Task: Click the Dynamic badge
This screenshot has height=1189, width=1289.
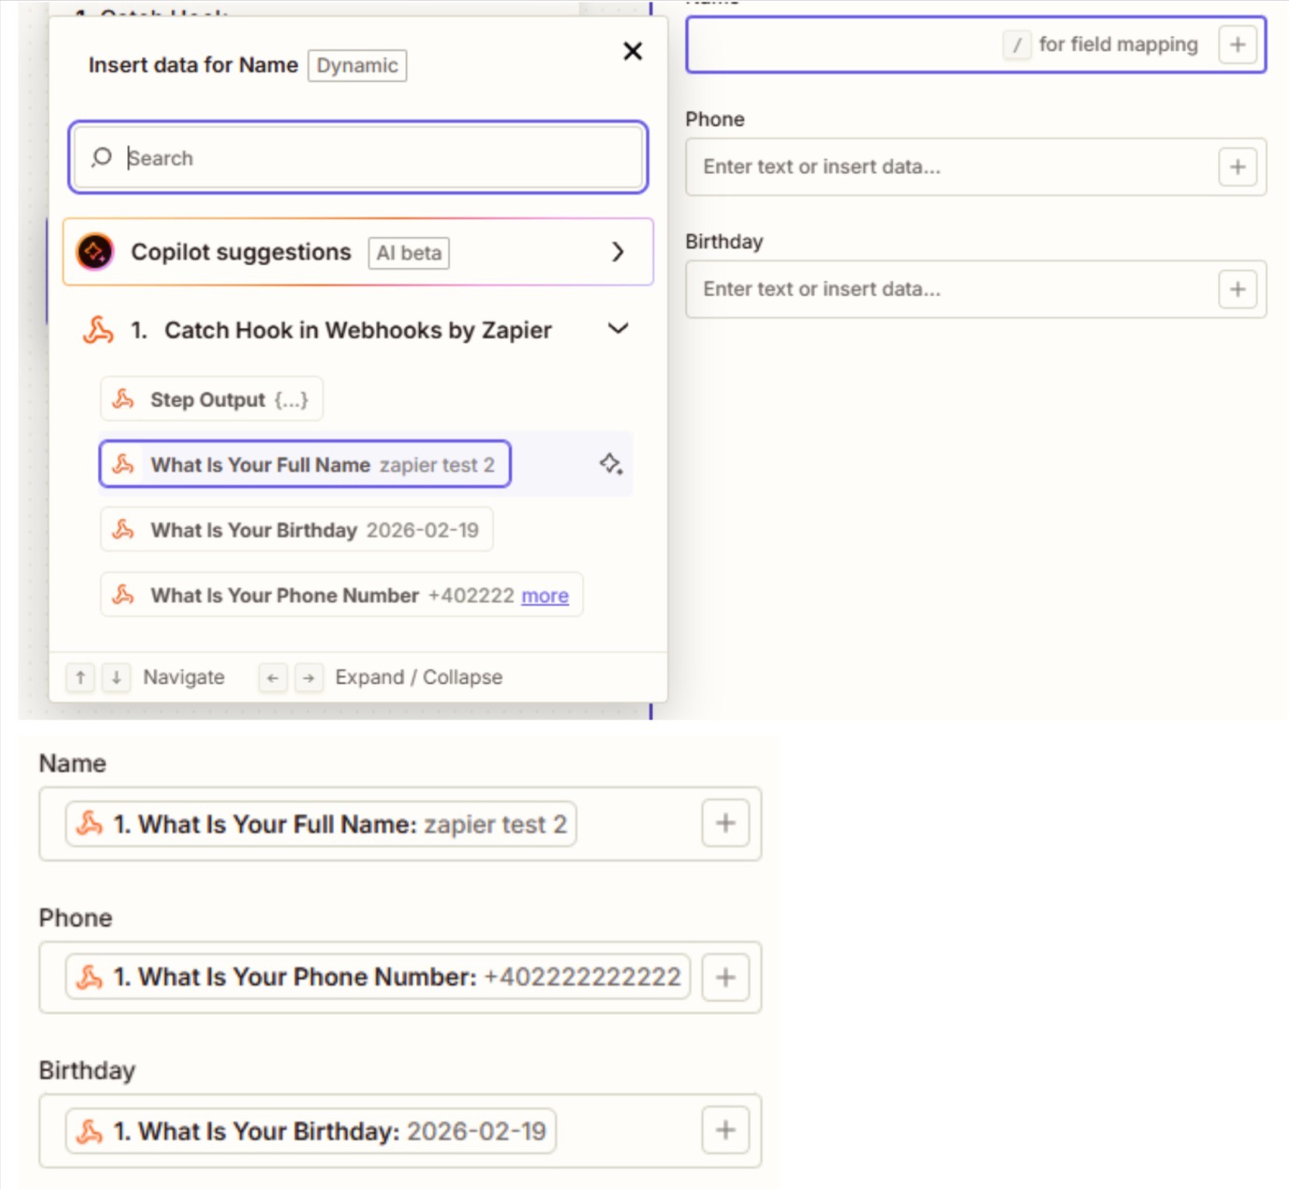Action: (x=357, y=65)
